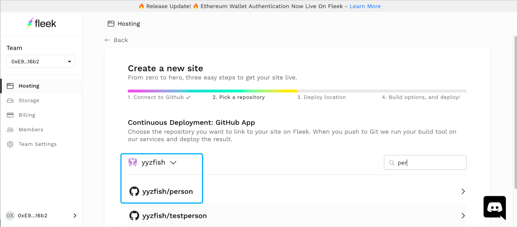Click the 0X wallet avatar badge
The height and width of the screenshot is (227, 517).
pos(10,216)
